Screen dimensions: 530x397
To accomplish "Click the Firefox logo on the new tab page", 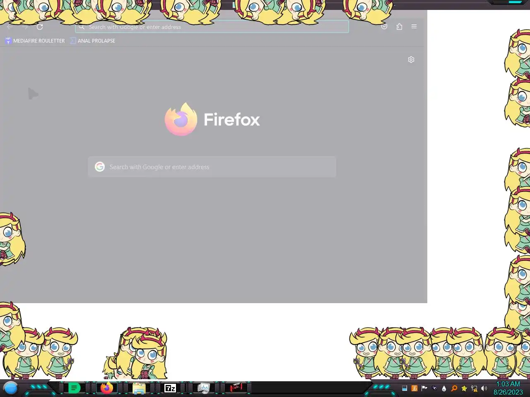I will (181, 119).
